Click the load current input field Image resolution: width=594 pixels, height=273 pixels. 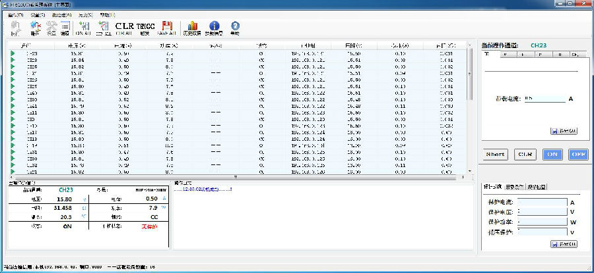[544, 99]
